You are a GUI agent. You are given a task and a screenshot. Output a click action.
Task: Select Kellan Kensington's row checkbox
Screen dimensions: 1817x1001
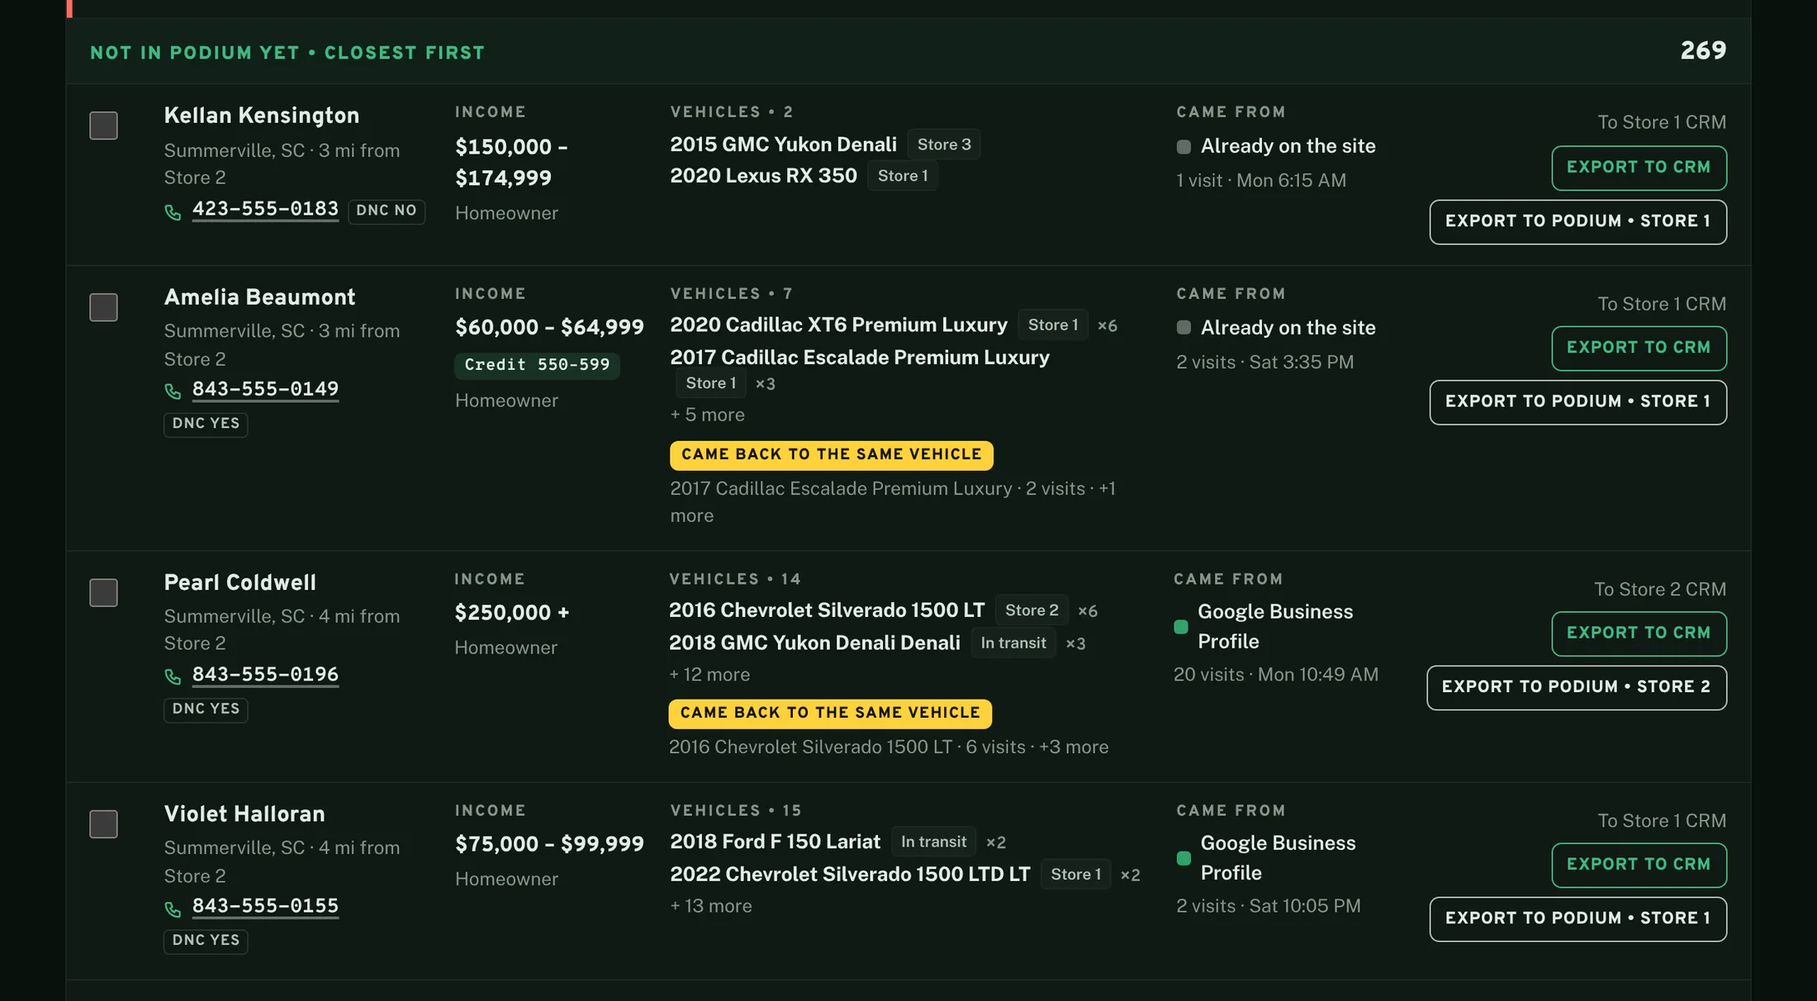click(x=103, y=126)
